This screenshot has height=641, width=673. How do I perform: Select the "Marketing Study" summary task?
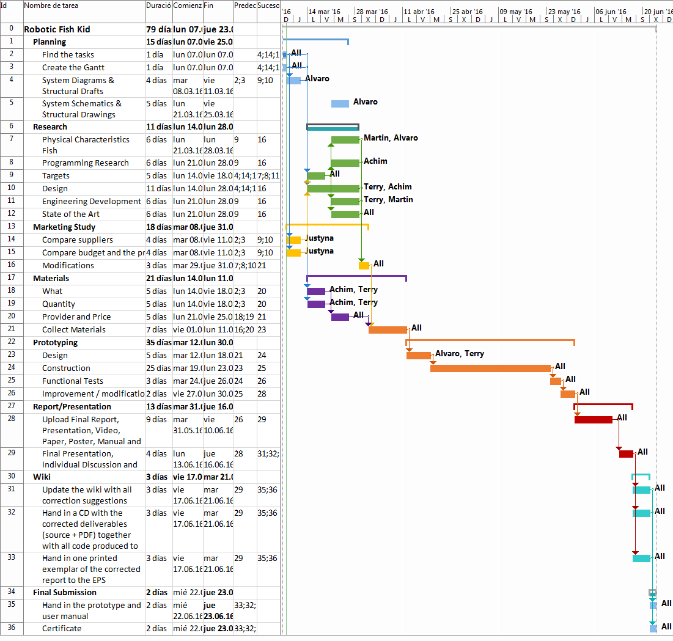pos(64,227)
